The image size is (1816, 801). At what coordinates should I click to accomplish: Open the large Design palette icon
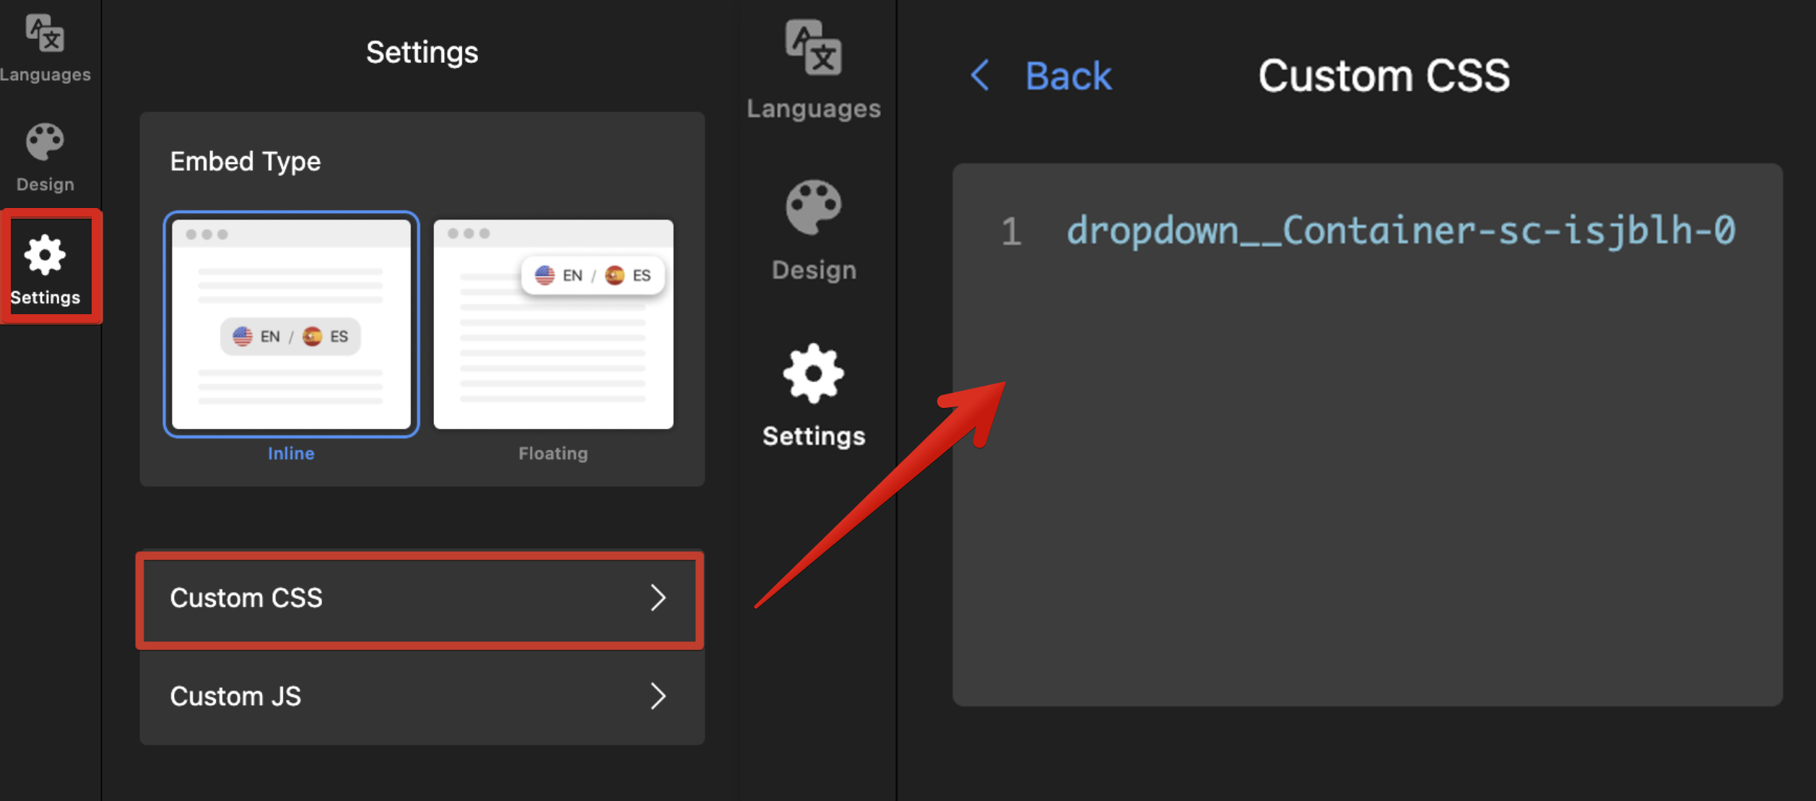click(813, 208)
